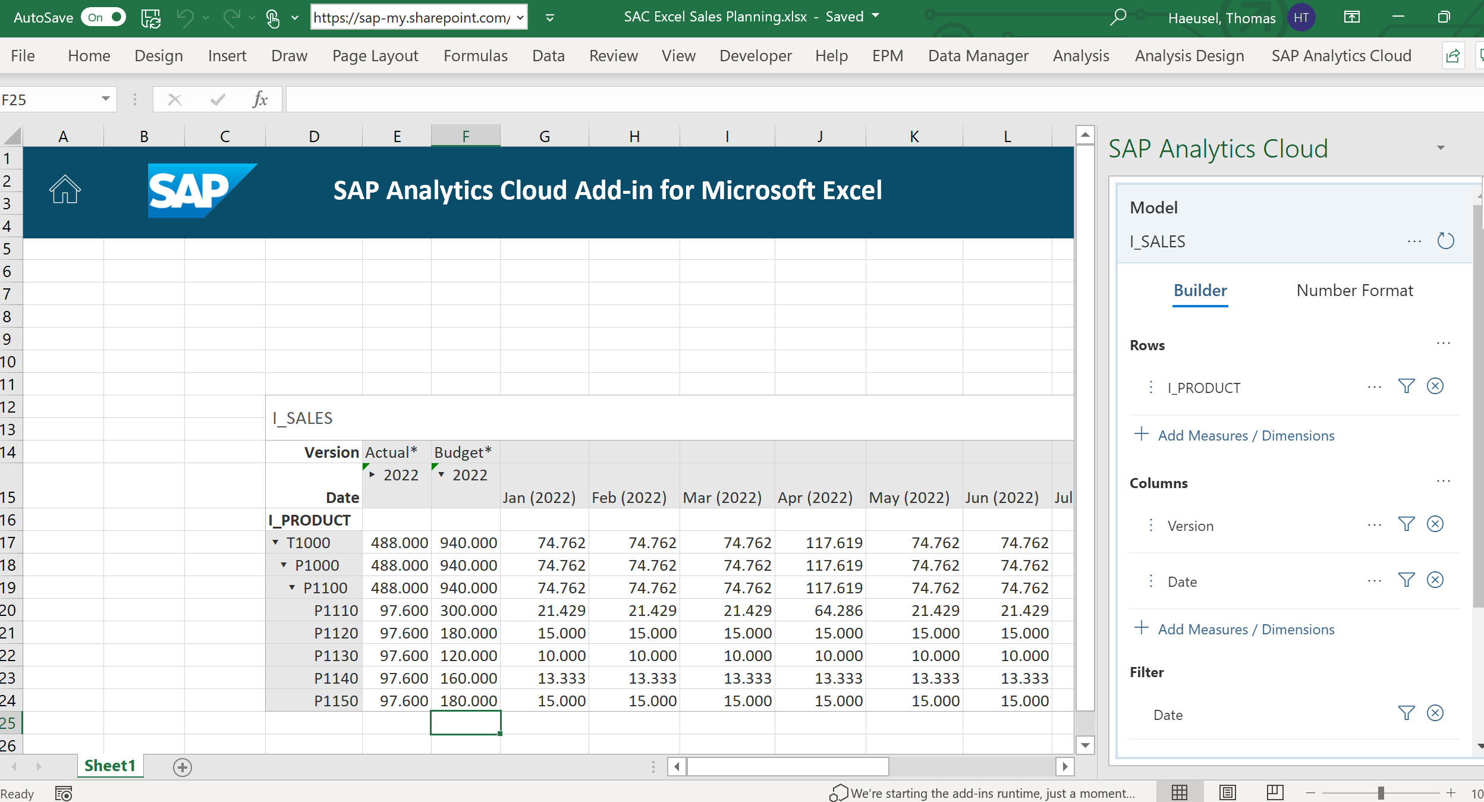The height and width of the screenshot is (802, 1484).
Task: Click the Search magnifier icon
Action: click(1118, 17)
